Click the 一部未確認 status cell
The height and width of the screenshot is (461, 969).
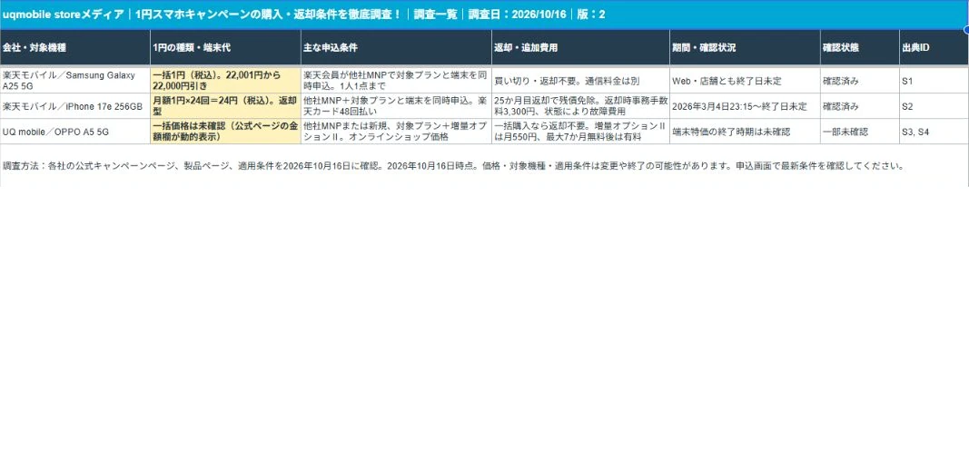[860, 132]
